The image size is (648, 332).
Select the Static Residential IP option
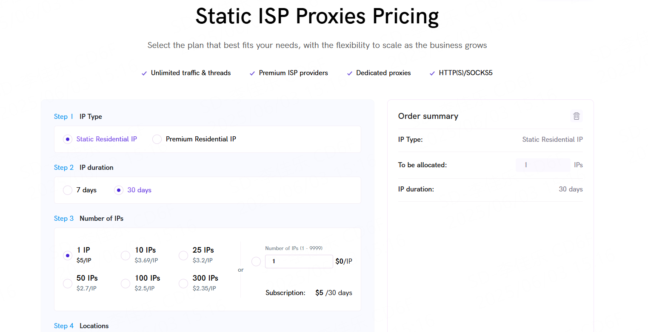pyautogui.click(x=68, y=139)
